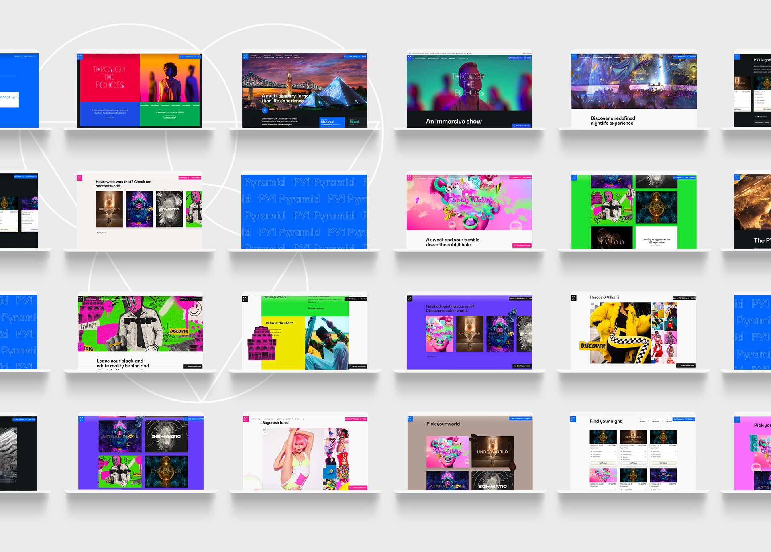Click 'Get directions' link on When & Where screen

click(x=316, y=308)
